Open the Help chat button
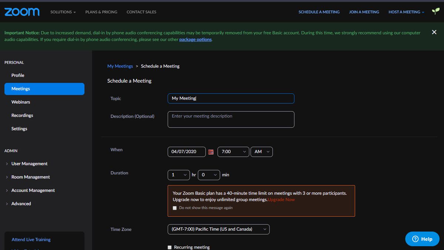The width and height of the screenshot is (444, 250). pos(422,239)
